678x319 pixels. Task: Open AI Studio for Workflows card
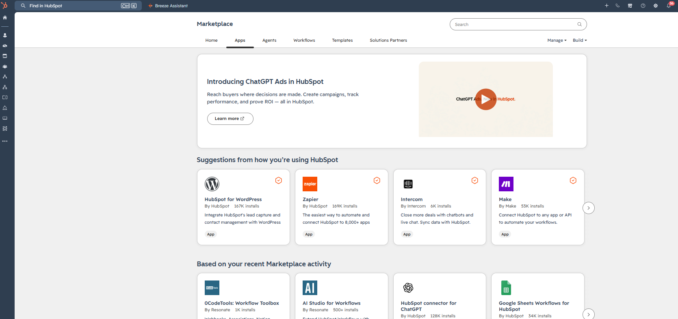pos(342,296)
